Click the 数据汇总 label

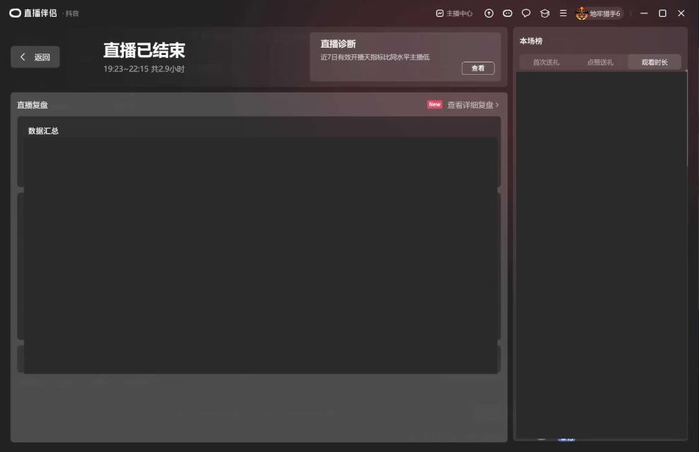[x=43, y=131]
